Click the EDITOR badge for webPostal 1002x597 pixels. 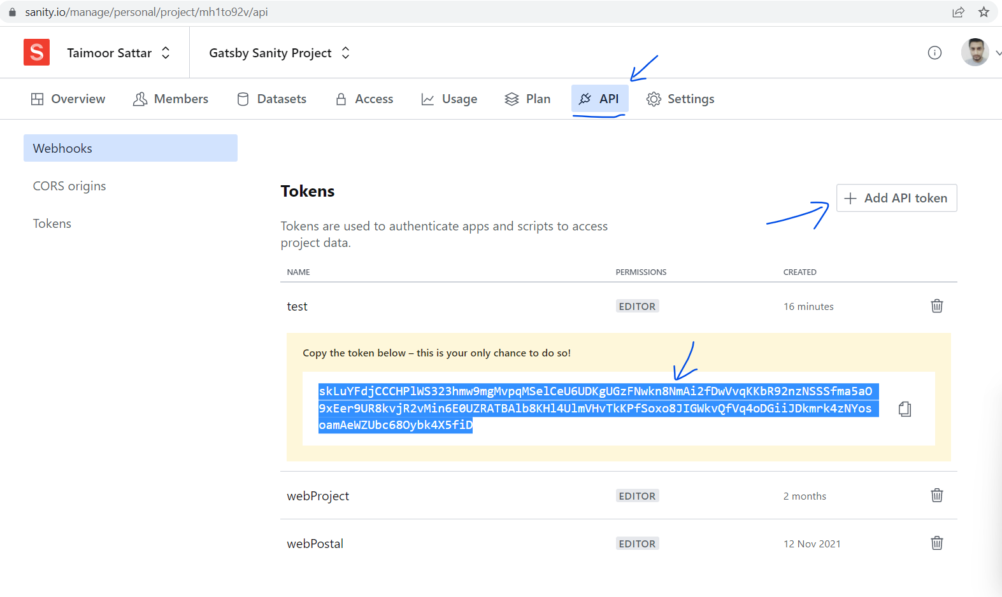point(637,544)
